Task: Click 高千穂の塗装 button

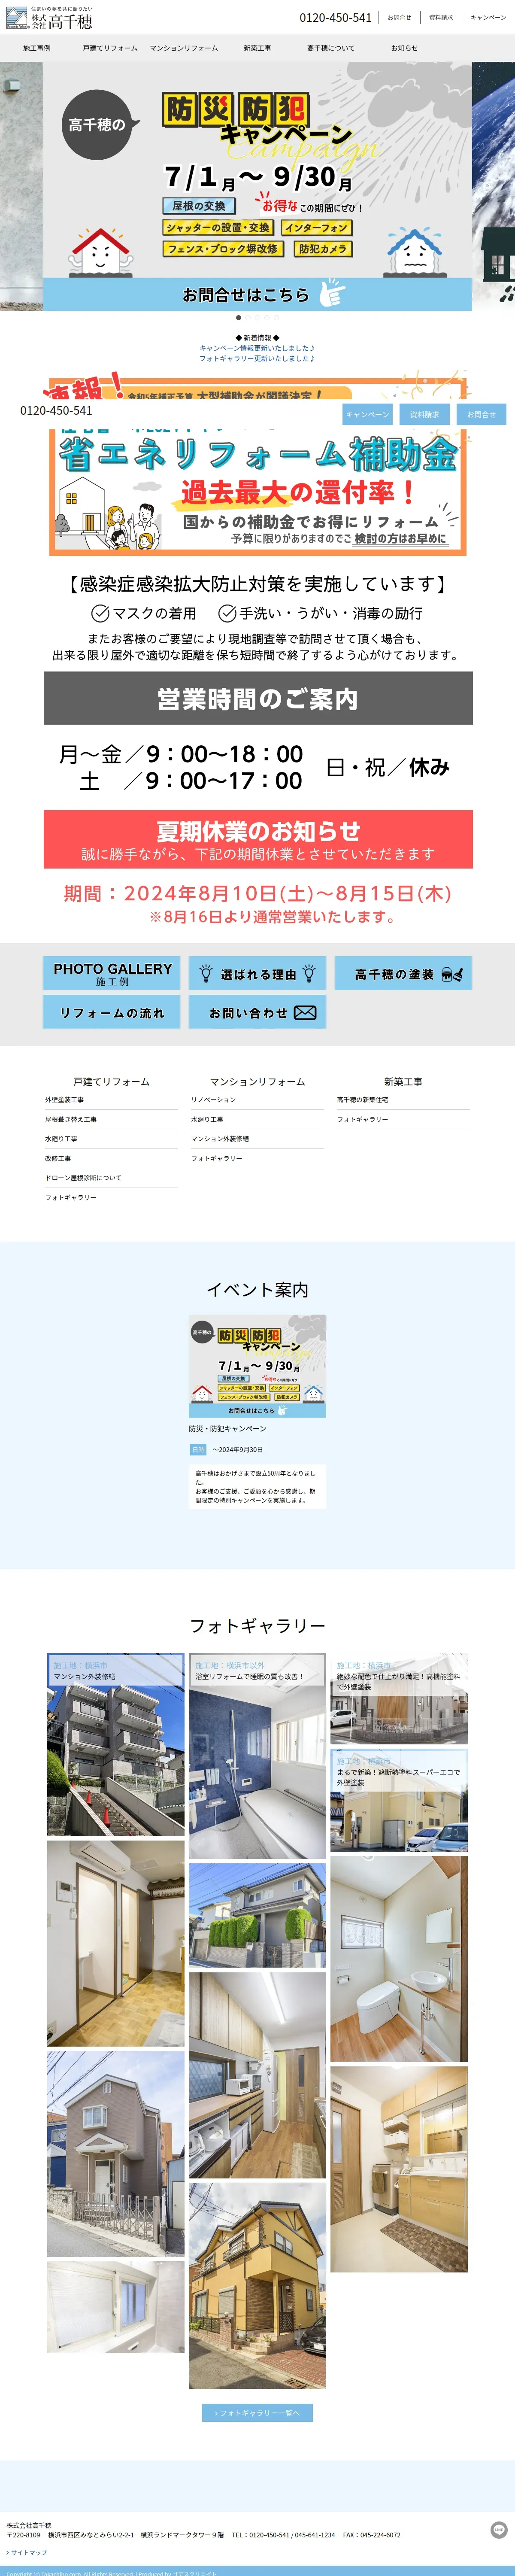Action: (403, 973)
